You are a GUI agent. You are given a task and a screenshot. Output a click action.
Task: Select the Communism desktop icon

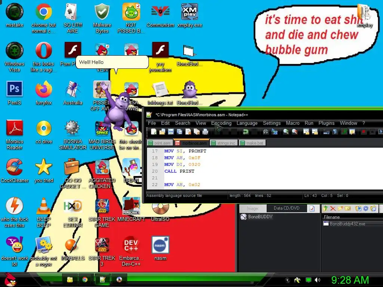pyautogui.click(x=160, y=15)
